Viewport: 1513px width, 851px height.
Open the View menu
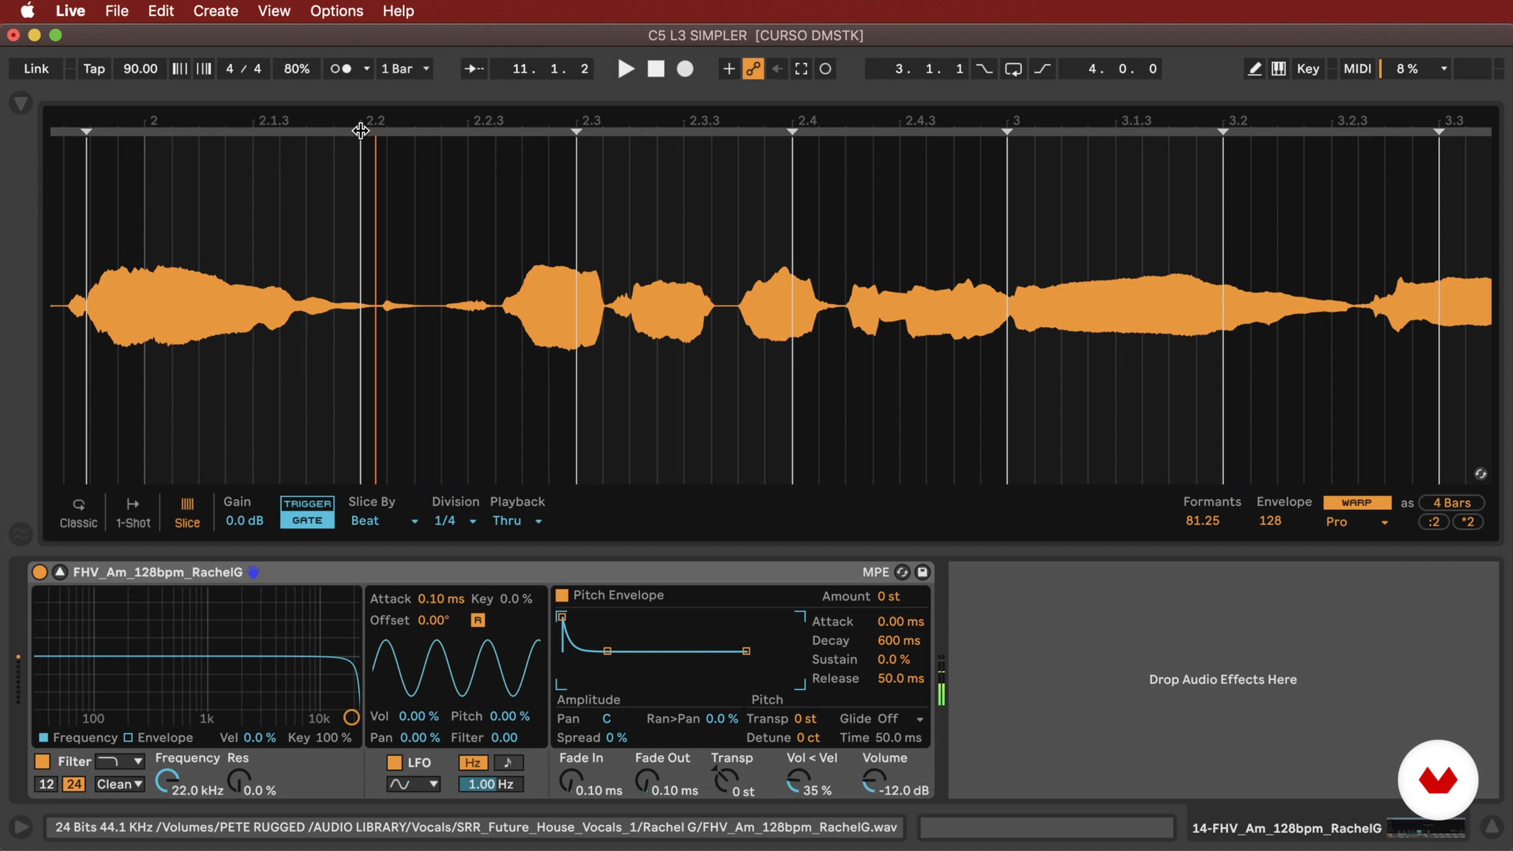click(x=274, y=11)
